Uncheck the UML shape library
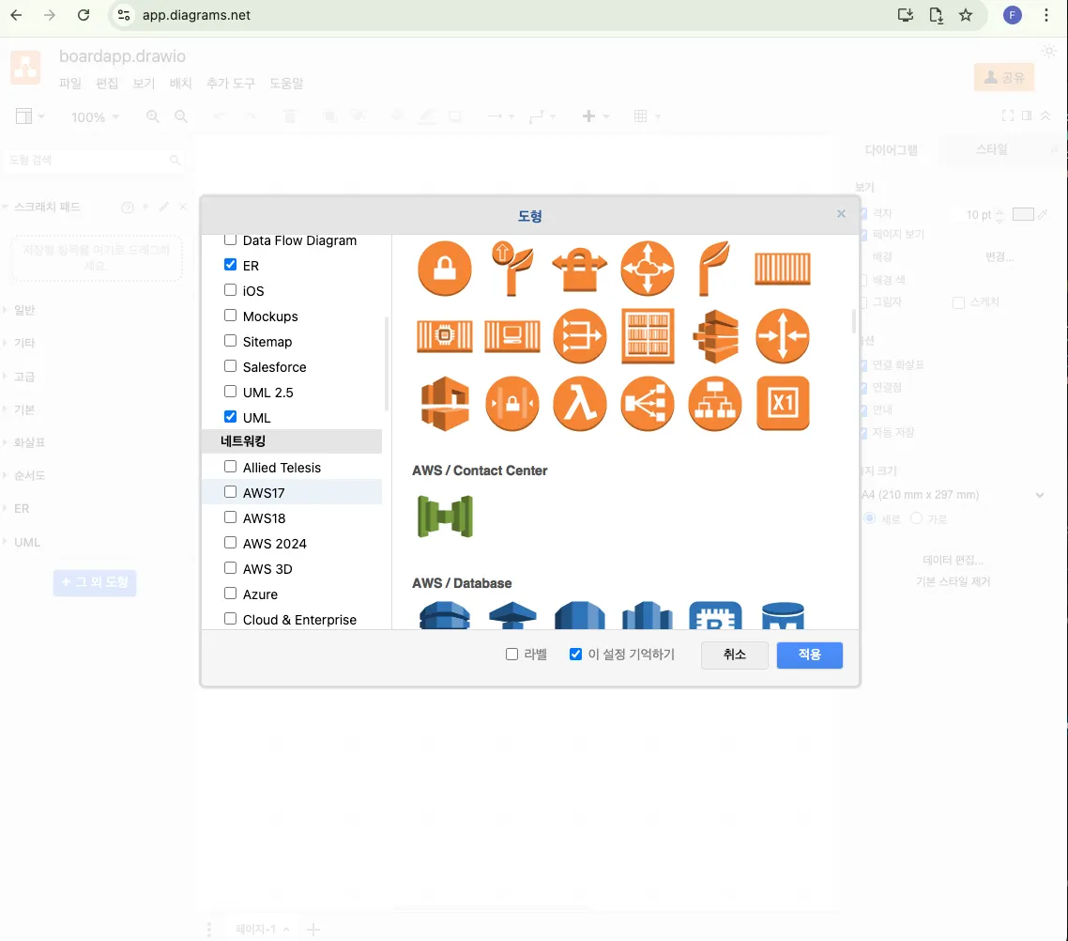 [x=230, y=416]
